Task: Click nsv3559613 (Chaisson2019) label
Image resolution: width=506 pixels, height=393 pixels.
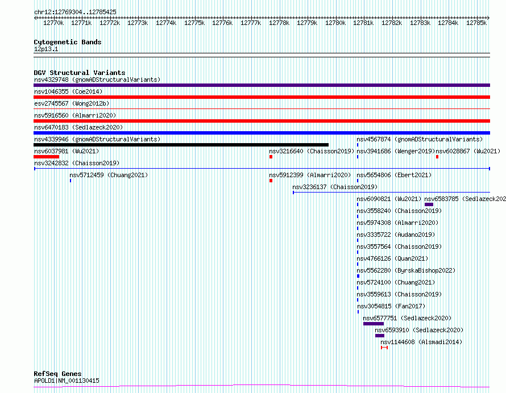Action: click(x=399, y=294)
